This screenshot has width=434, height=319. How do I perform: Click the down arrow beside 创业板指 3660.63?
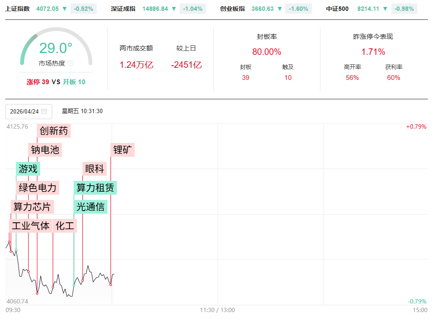point(280,9)
